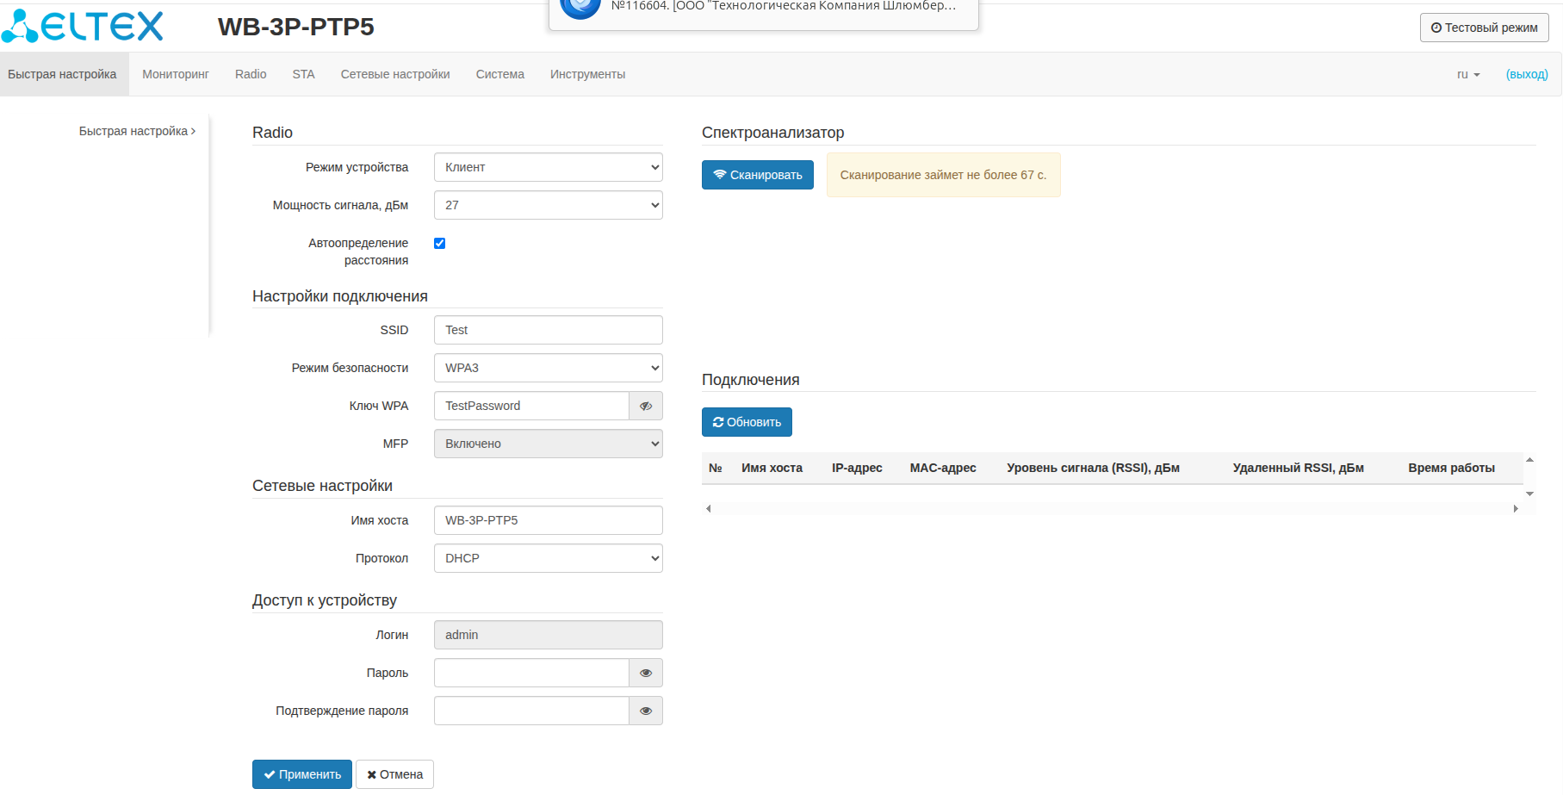1563x795 pixels.
Task: Show the password field contents
Action: [646, 673]
